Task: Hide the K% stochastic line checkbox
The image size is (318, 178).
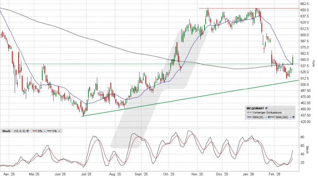Action: [59, 131]
